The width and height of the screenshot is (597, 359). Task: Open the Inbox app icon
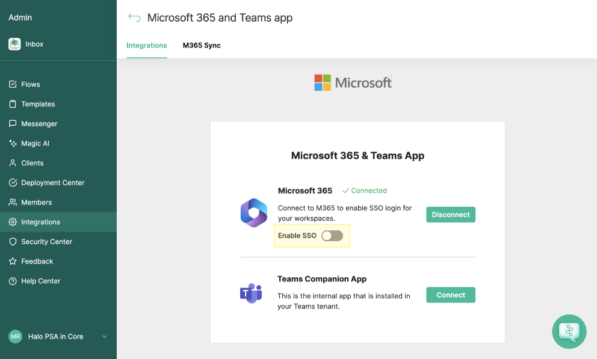tap(14, 44)
